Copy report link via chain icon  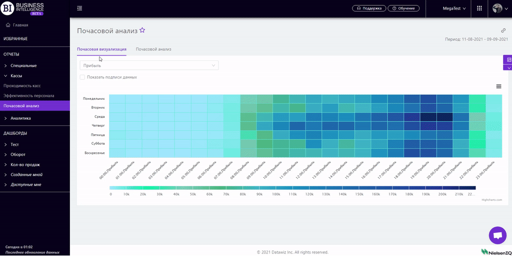coord(503,30)
